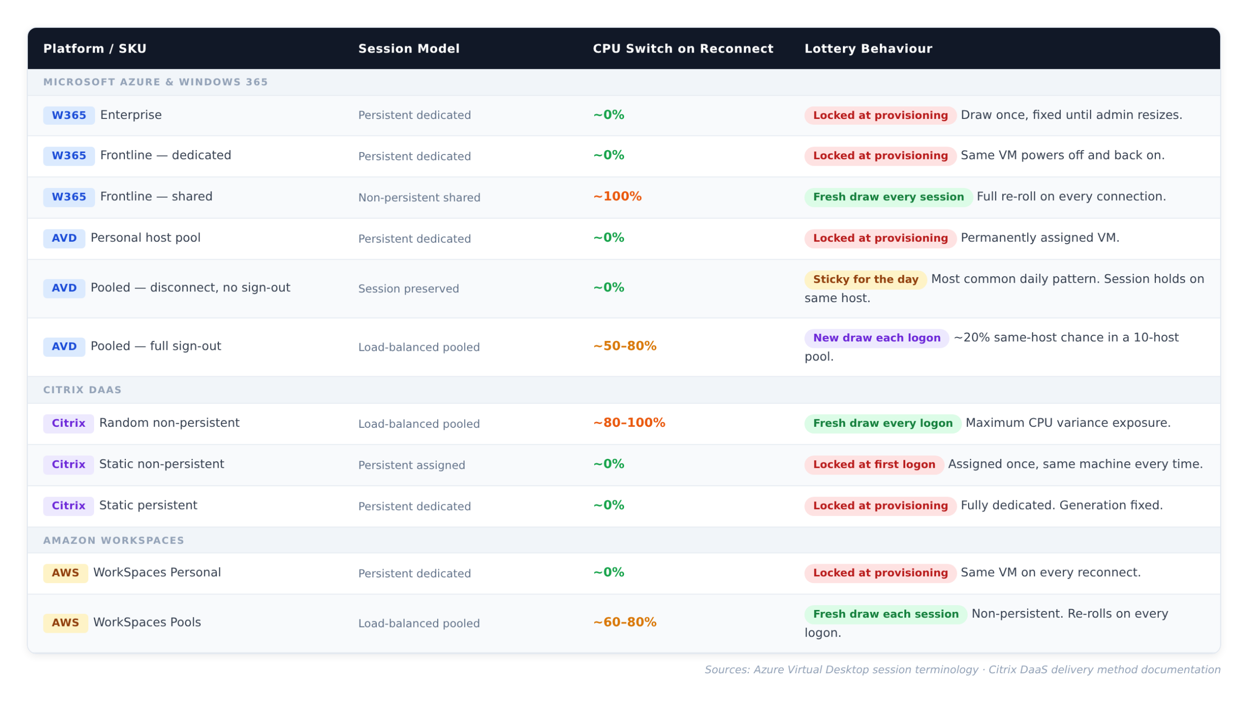Screen dimensions: 1248x703
Task: Click the Non-persistent shared session model cell
Action: pyautogui.click(x=419, y=198)
